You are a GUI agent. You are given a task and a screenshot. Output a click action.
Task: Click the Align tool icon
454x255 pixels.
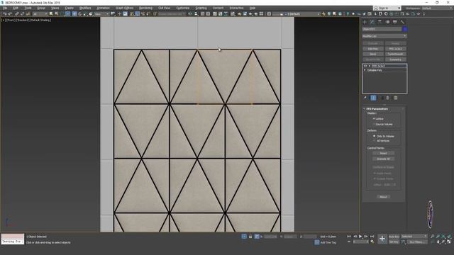click(x=196, y=14)
